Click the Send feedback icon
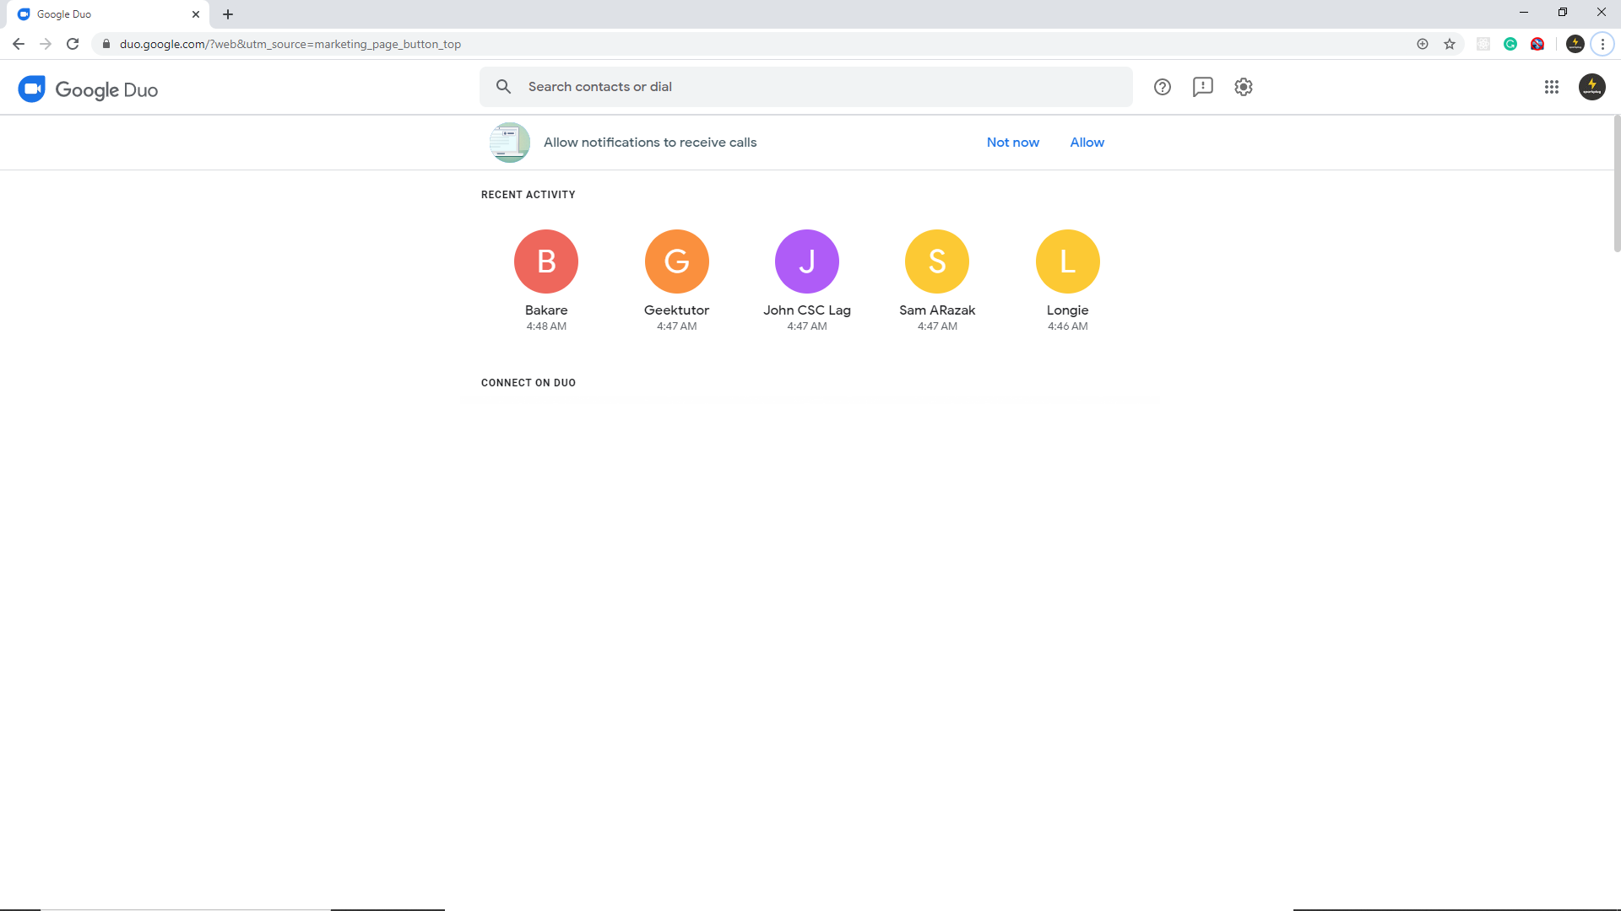The image size is (1621, 911). click(1203, 87)
